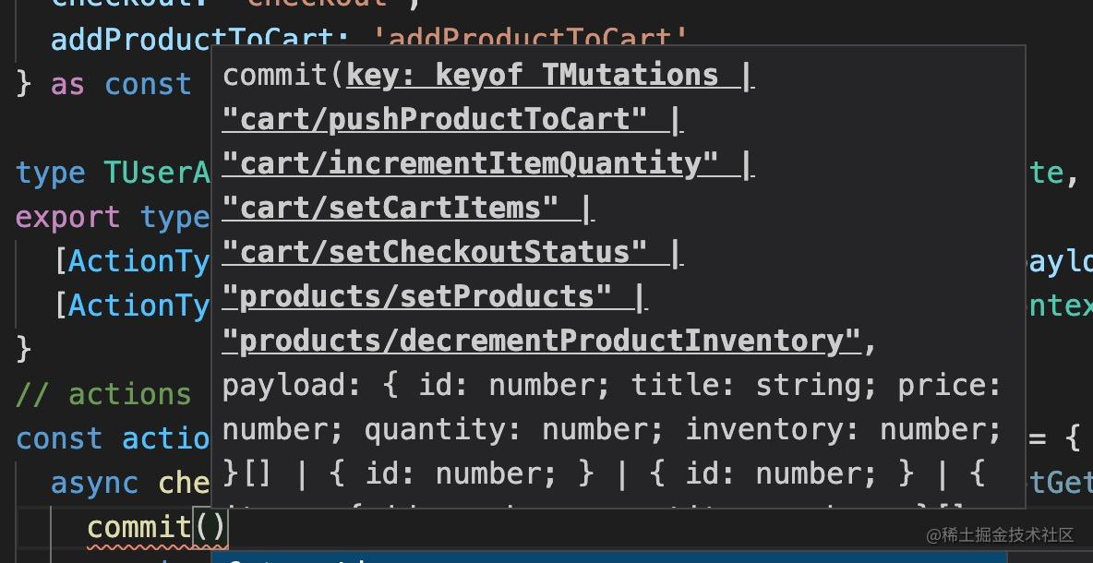Place cursor inside commit parentheses
Viewport: 1093px width, 563px height.
click(210, 527)
